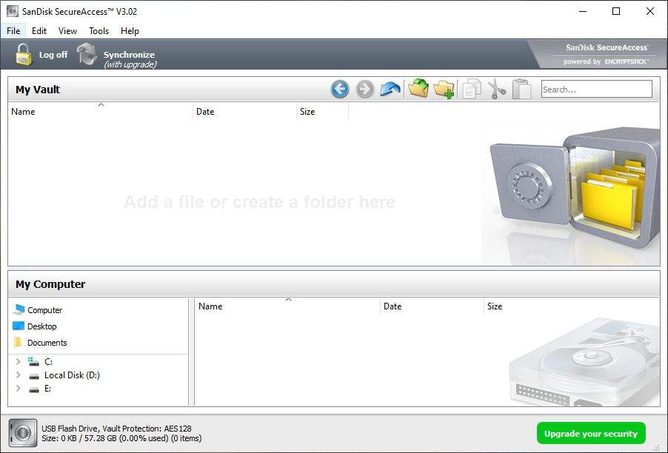
Task: Open the extract files folder icon
Action: [x=417, y=89]
